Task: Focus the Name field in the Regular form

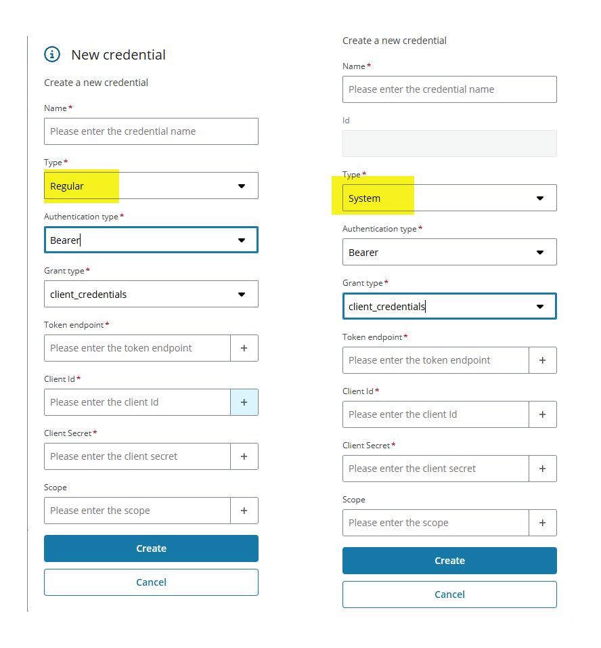Action: coord(151,131)
